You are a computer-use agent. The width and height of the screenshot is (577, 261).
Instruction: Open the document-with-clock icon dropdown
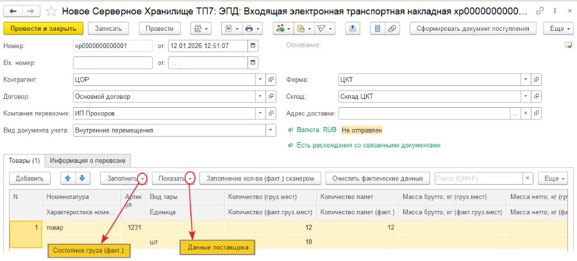point(304,28)
